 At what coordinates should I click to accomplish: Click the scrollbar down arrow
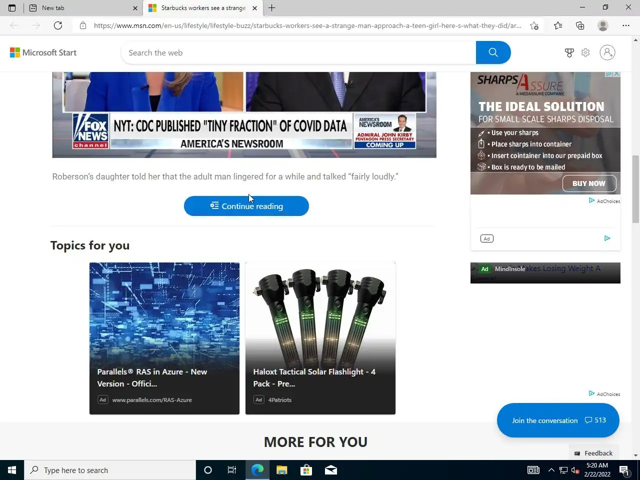635,455
